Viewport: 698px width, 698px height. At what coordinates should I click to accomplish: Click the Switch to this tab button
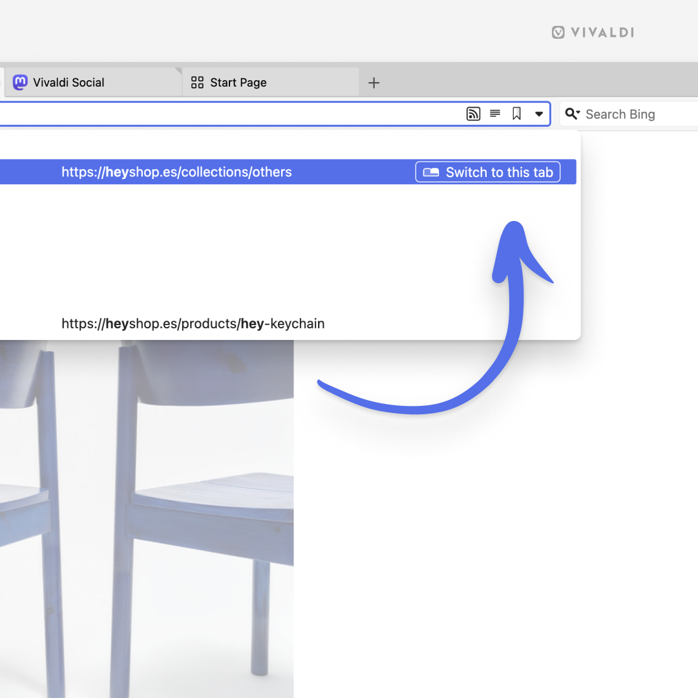(488, 172)
